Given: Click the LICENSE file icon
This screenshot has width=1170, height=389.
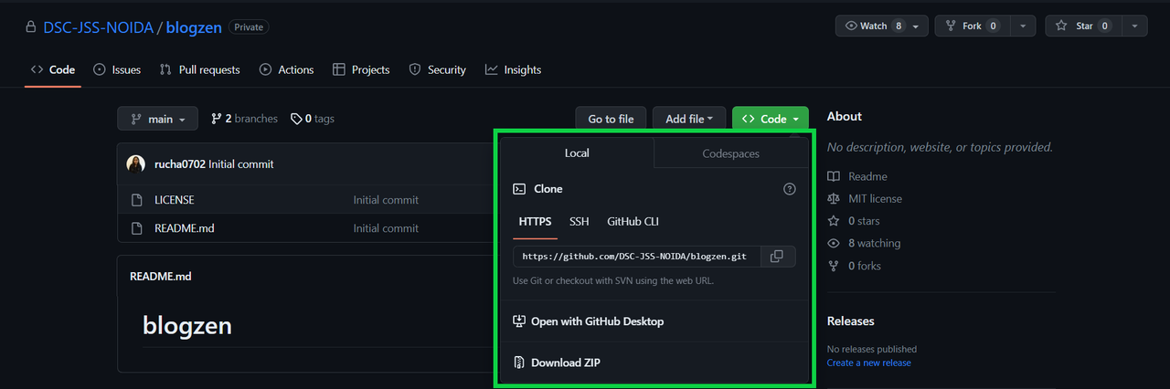Looking at the screenshot, I should coord(137,200).
